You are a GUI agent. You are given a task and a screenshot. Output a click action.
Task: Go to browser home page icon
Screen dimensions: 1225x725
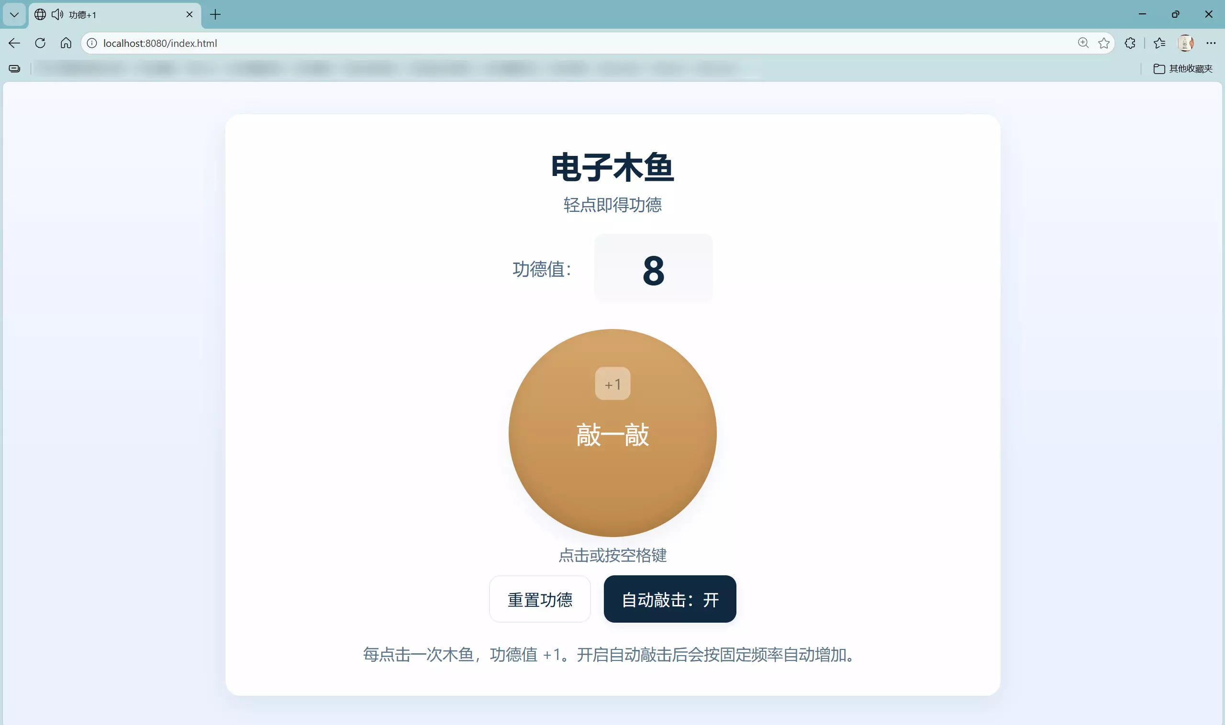coord(66,43)
